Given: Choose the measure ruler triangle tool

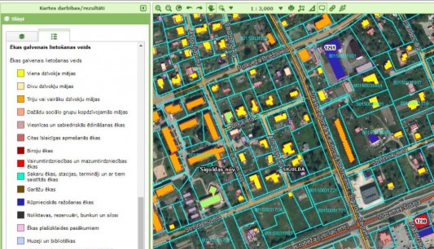Looking at the screenshot, I should (x=312, y=8).
